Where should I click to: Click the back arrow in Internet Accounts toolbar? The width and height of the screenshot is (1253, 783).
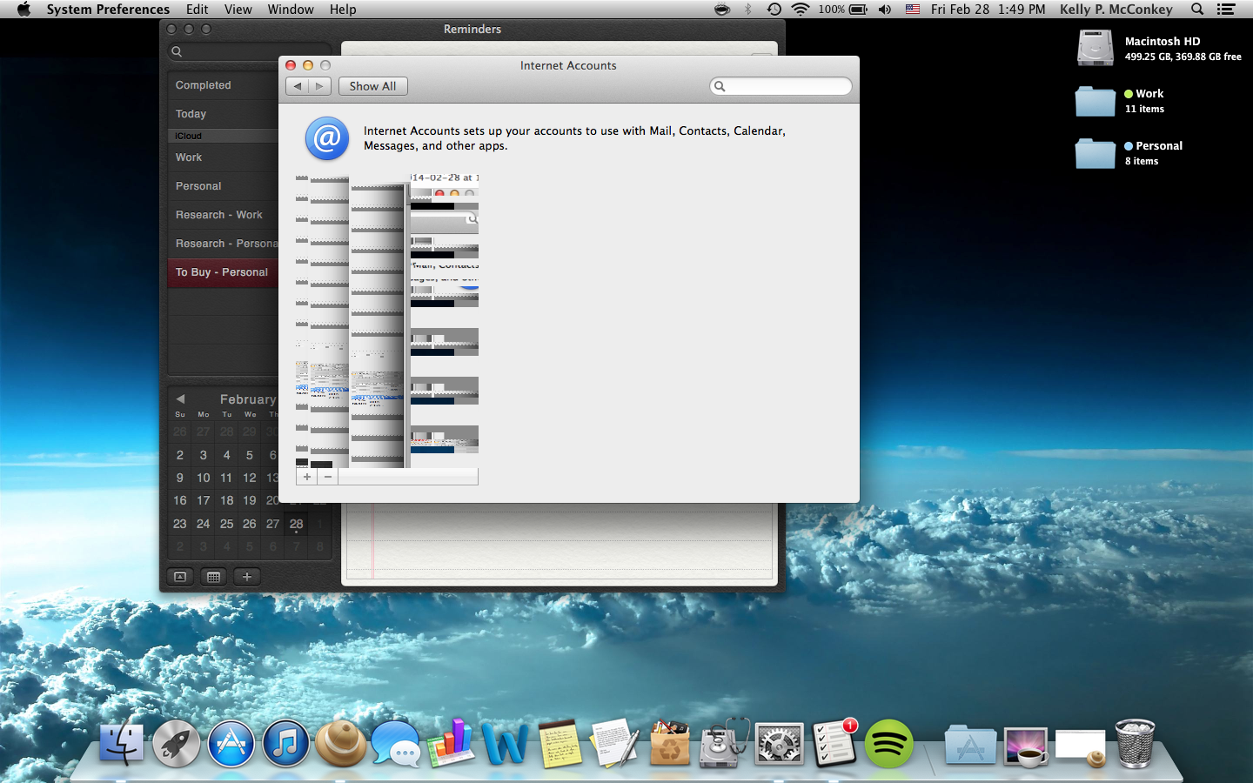coord(298,86)
